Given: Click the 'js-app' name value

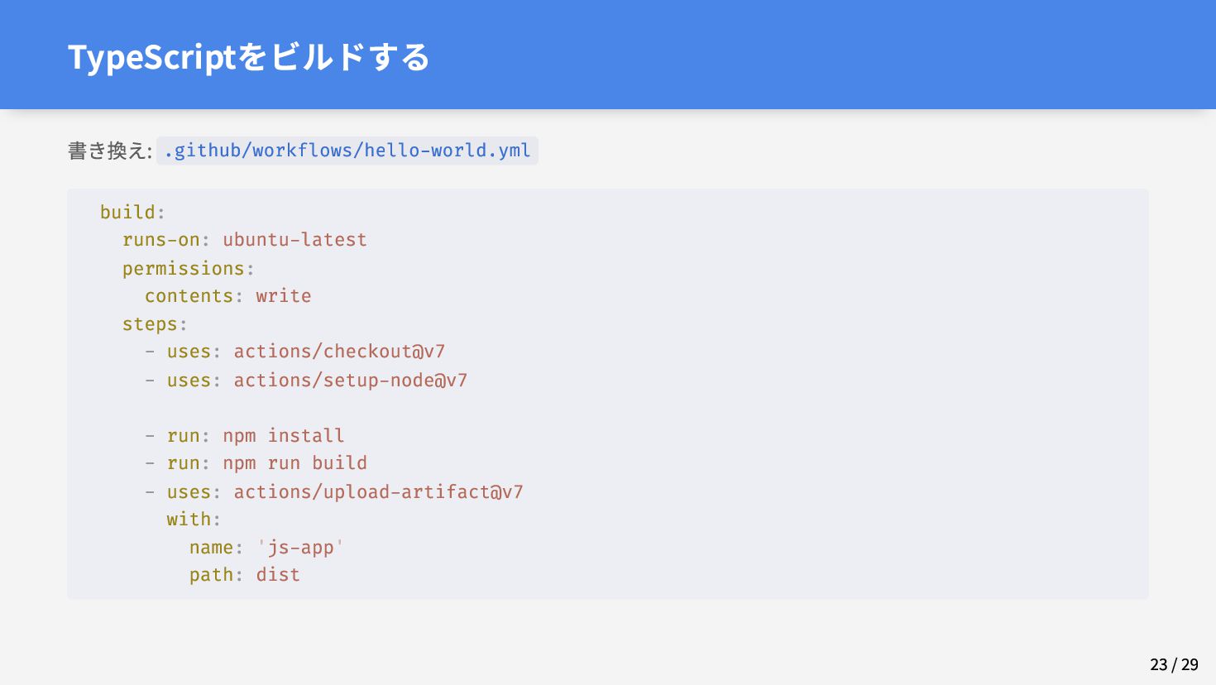Looking at the screenshot, I should [x=300, y=548].
